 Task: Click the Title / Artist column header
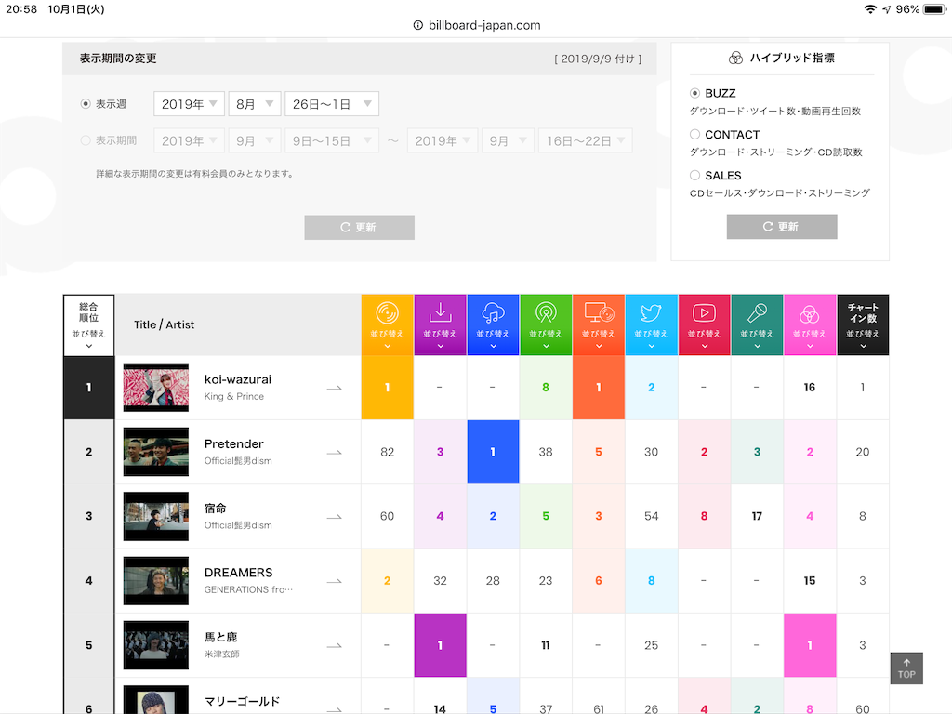click(164, 324)
